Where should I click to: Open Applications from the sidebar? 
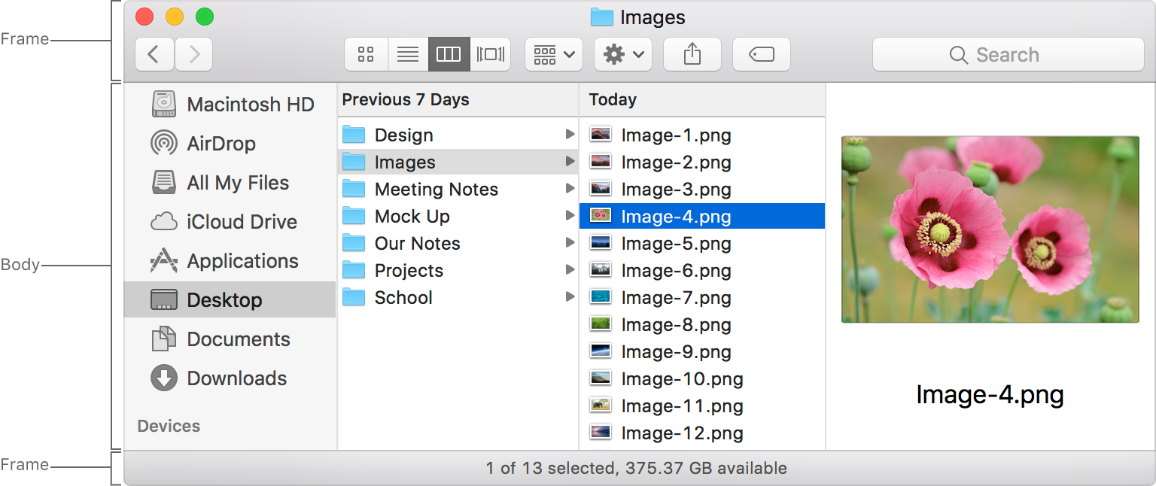coord(242,261)
